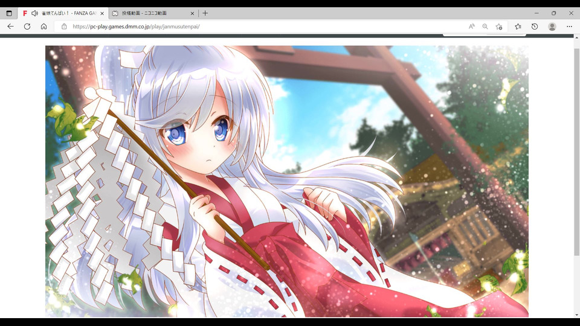Screen dimensions: 580x326
Task: Activate the Read aloud icon
Action: click(x=472, y=27)
